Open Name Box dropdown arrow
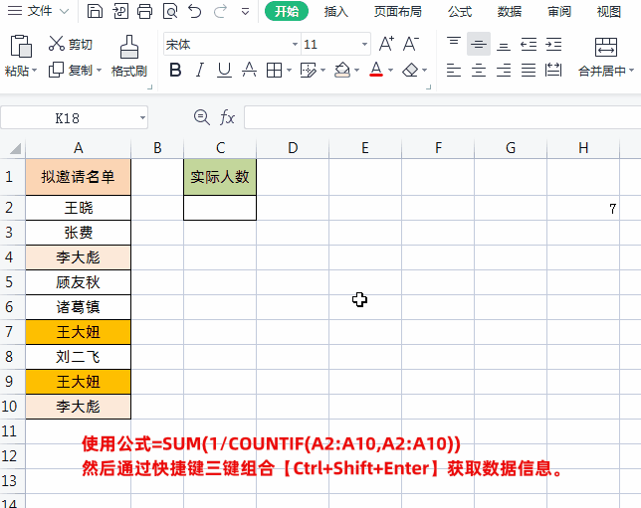Screen dimensions: 641x508 point(142,118)
